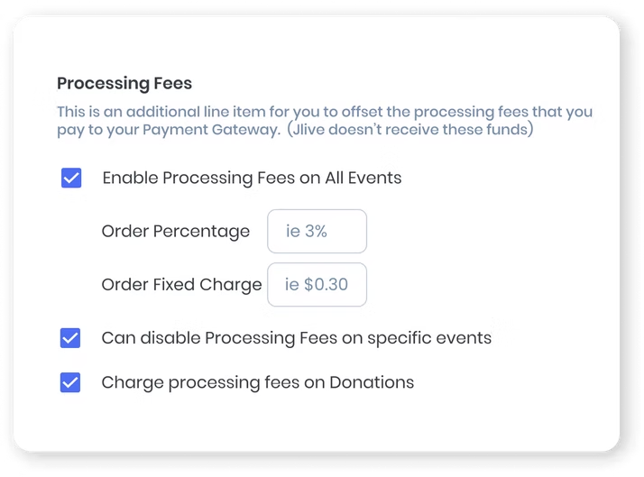The width and height of the screenshot is (644, 477).
Task: Click the 'Order Fixed Charge' label text
Action: coord(181,285)
